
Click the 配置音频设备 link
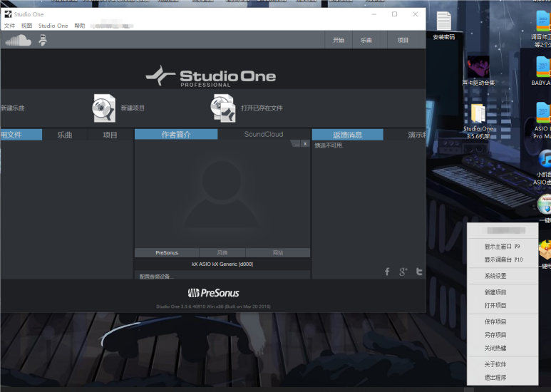[156, 277]
